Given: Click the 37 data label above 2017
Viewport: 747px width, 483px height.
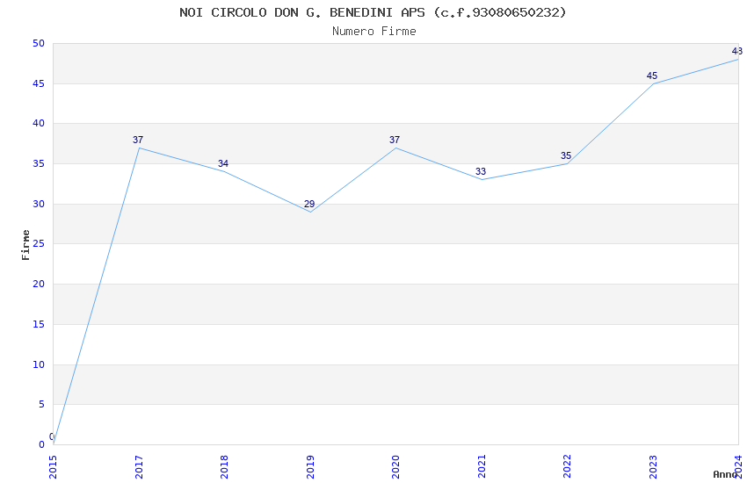Looking at the screenshot, I should click(x=138, y=140).
